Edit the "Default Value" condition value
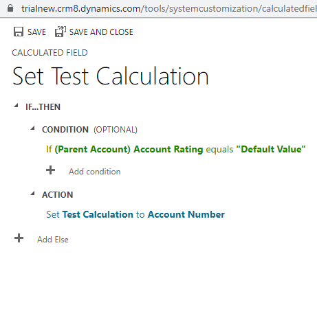Viewport: 317px width, 309px height. (271, 149)
